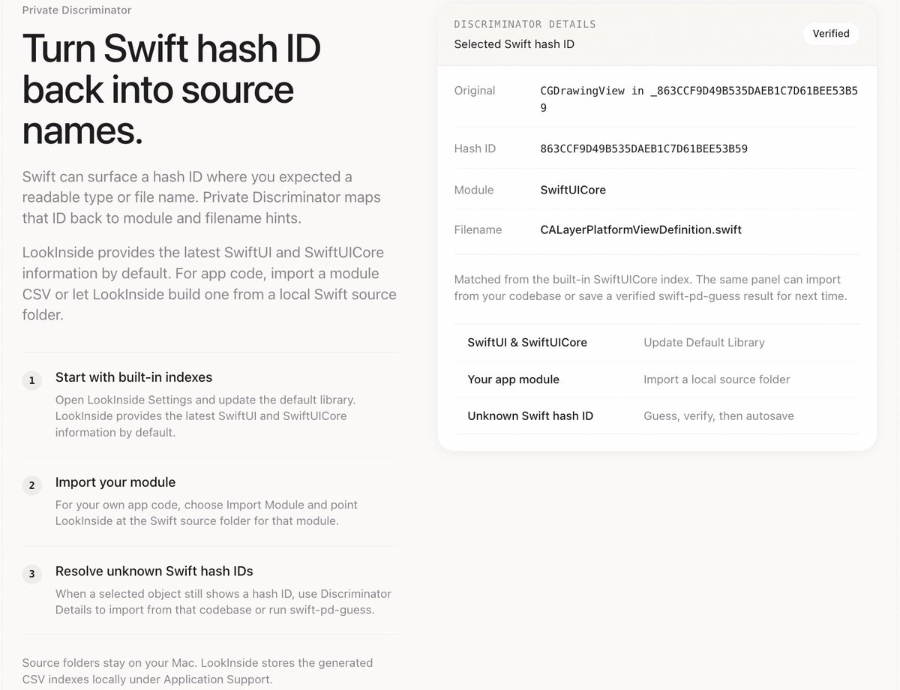Viewport: 900px width, 690px height.
Task: Click the "Matched from the built-in SwiftUICore index" note
Action: [x=650, y=287]
